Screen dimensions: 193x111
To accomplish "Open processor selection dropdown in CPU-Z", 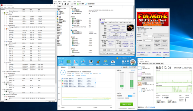I will point(112,50).
